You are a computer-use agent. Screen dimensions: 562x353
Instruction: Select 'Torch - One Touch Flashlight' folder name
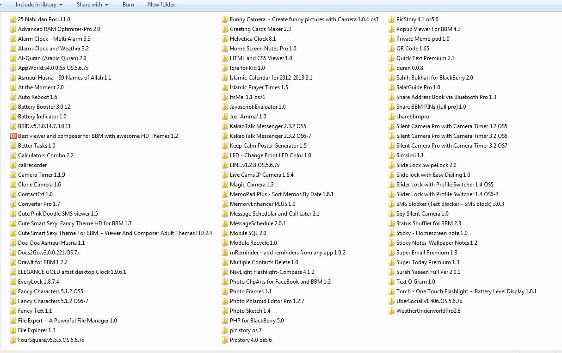pyautogui.click(x=467, y=291)
